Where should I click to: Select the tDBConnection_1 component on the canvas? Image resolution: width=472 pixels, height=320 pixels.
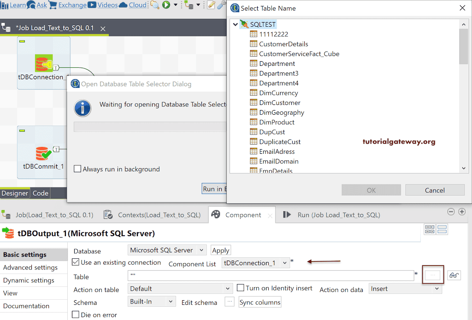[x=43, y=62]
